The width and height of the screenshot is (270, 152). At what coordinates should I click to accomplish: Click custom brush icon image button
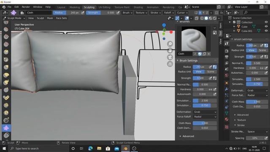click(x=215, y=33)
